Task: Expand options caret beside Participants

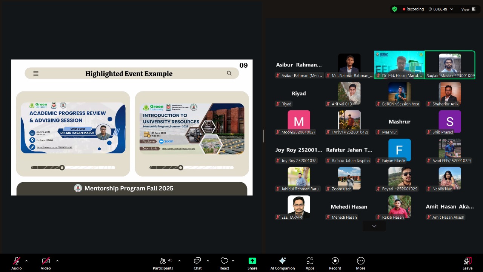Action: coord(179,261)
